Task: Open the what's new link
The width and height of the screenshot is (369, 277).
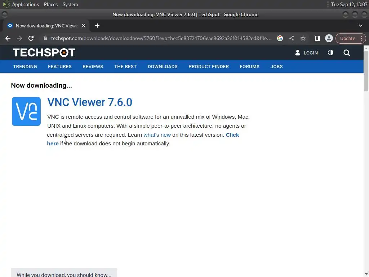Action: point(157,135)
